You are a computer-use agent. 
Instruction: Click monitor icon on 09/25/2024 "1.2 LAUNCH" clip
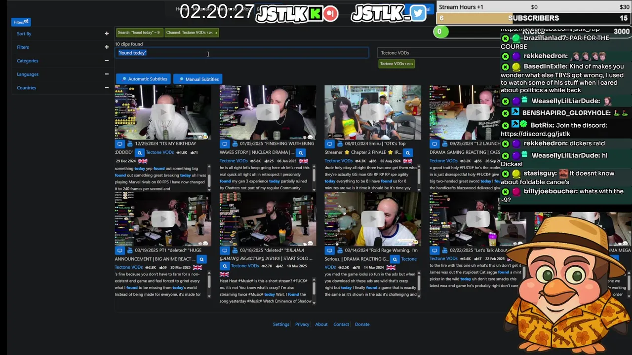point(434,144)
